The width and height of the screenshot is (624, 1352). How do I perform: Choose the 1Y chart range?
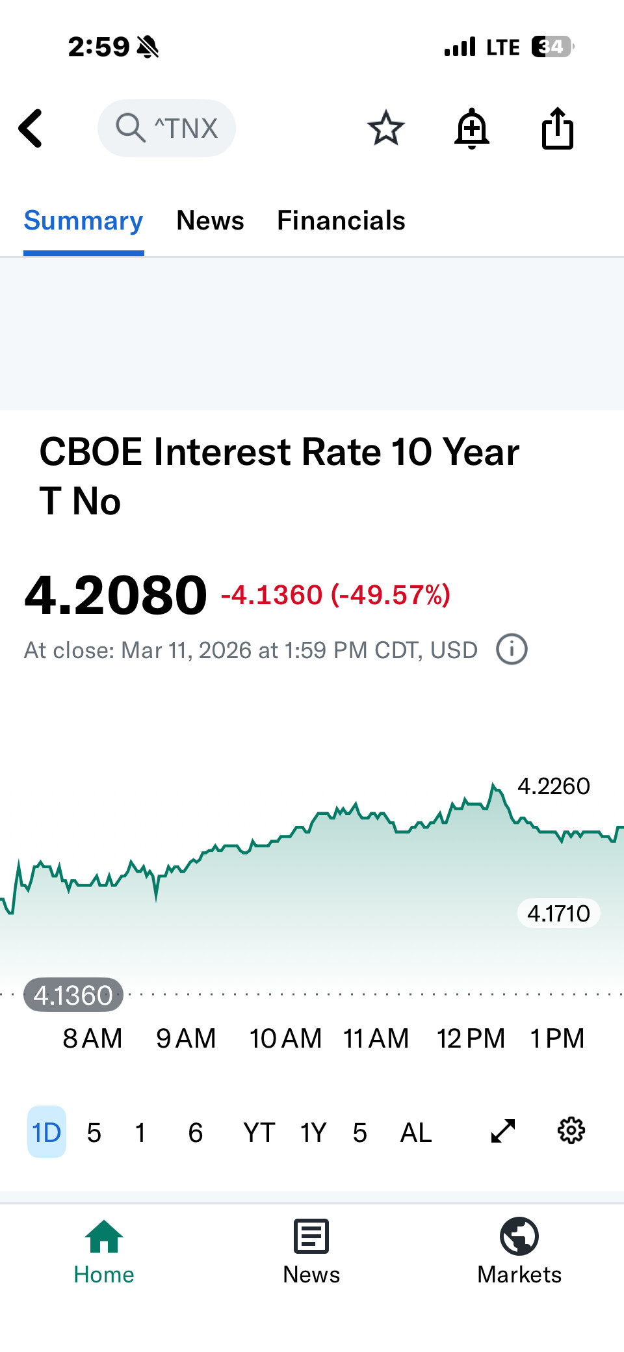point(313,1133)
